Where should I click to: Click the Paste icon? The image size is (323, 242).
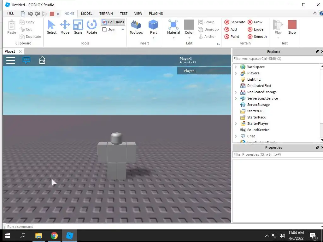[x=12, y=25]
